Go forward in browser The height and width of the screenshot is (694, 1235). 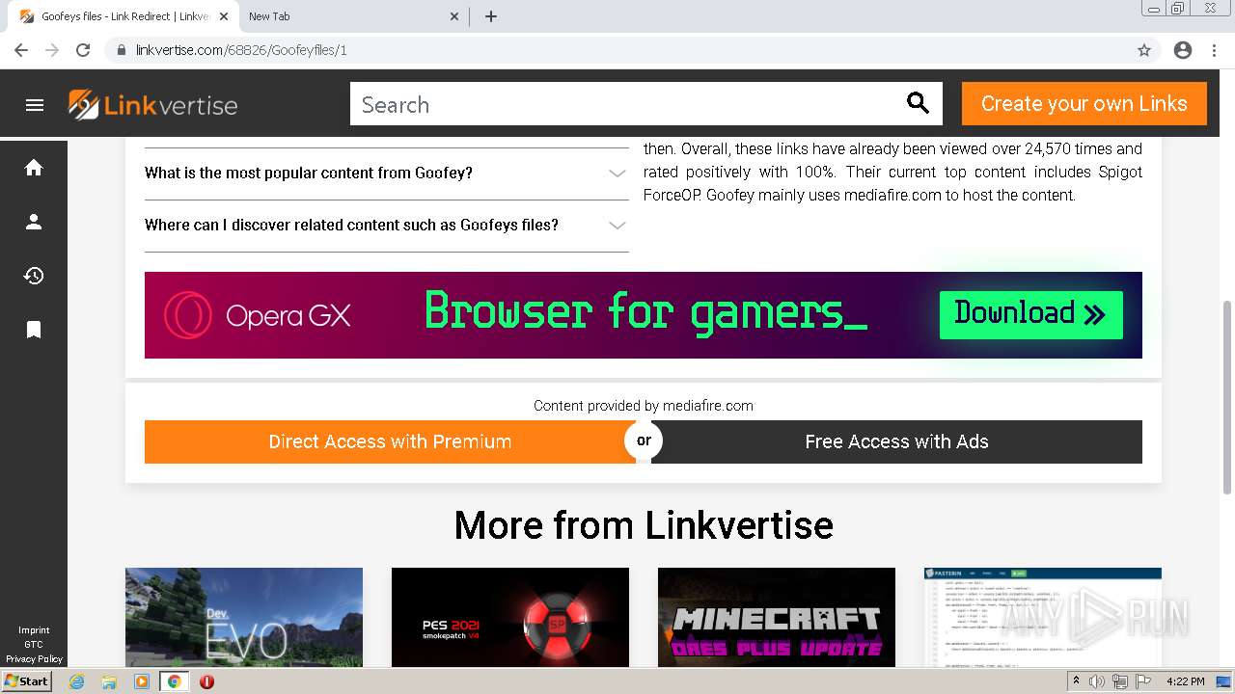(52, 50)
